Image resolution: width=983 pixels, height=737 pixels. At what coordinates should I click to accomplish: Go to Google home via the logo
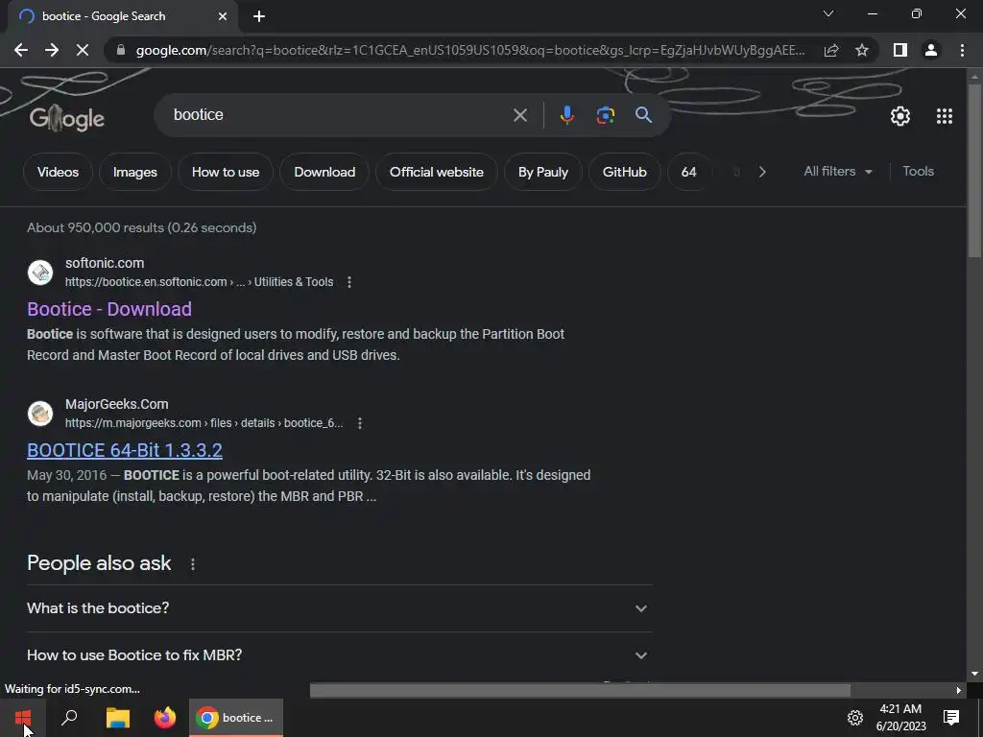67,118
